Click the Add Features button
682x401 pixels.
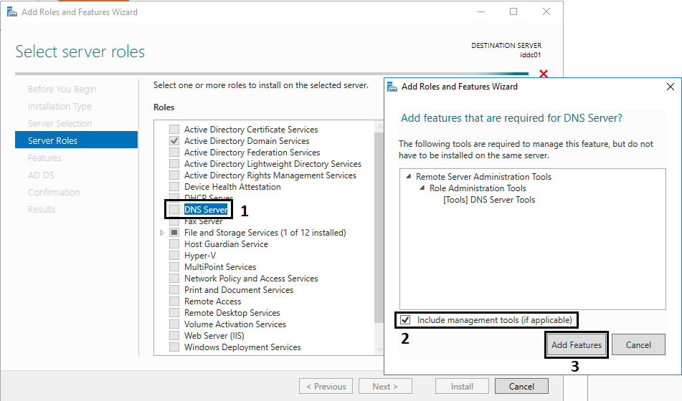(577, 344)
